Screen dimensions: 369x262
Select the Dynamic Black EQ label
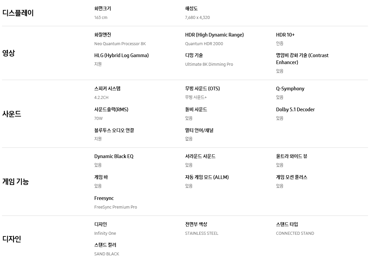(x=114, y=156)
